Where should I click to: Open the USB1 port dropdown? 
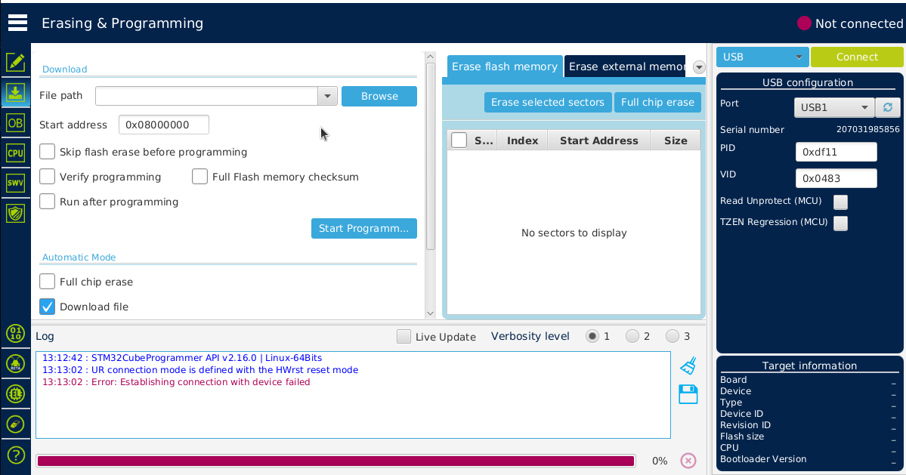(x=833, y=107)
